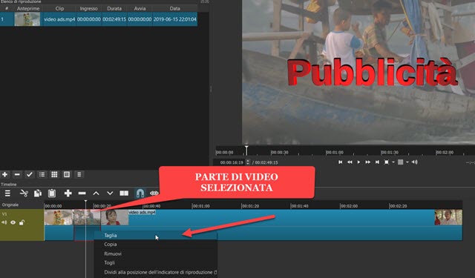Choose Togli from context menu

(156, 262)
